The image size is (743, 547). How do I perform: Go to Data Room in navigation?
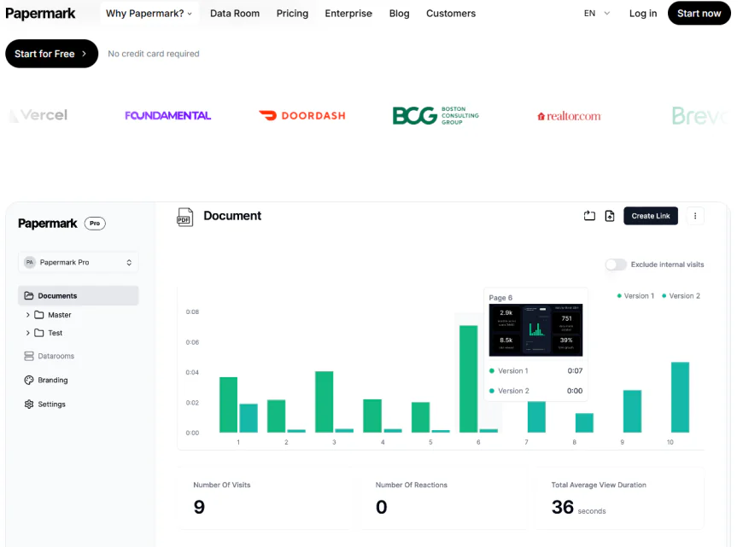pyautogui.click(x=235, y=14)
